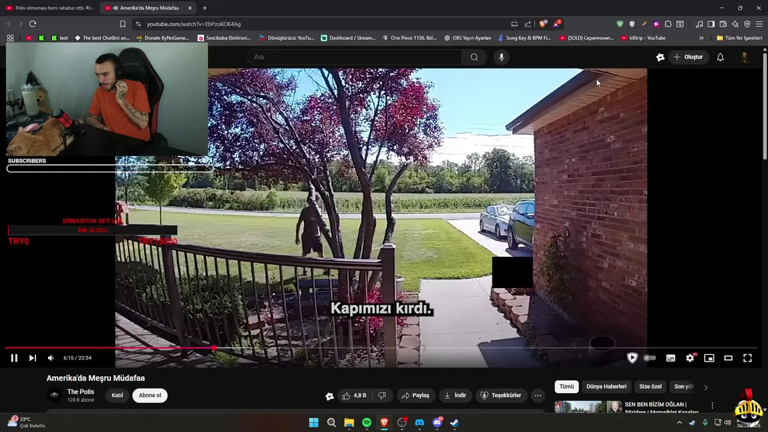Open more actions three-dot menu

538,395
